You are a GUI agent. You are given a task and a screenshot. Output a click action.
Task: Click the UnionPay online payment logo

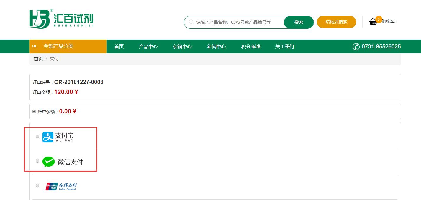tap(61, 186)
